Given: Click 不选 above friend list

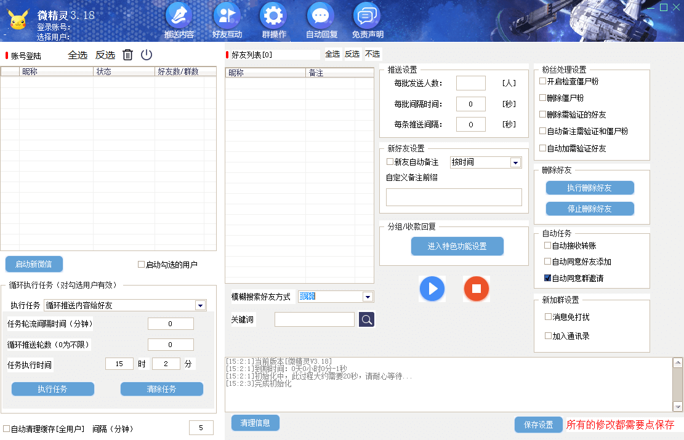Looking at the screenshot, I should pyautogui.click(x=372, y=54).
